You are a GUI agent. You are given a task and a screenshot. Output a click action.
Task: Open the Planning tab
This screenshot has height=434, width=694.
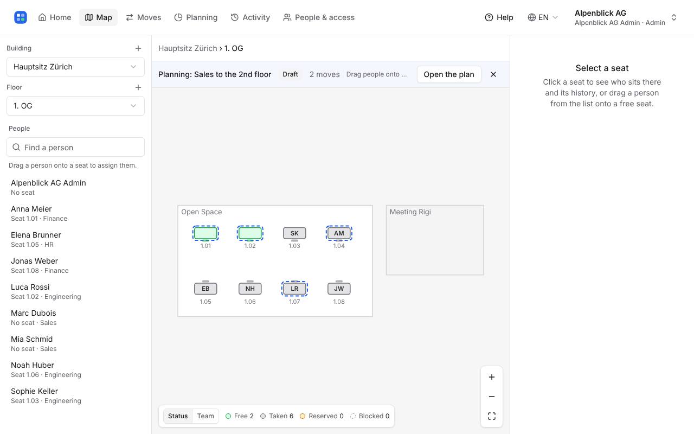click(x=196, y=17)
